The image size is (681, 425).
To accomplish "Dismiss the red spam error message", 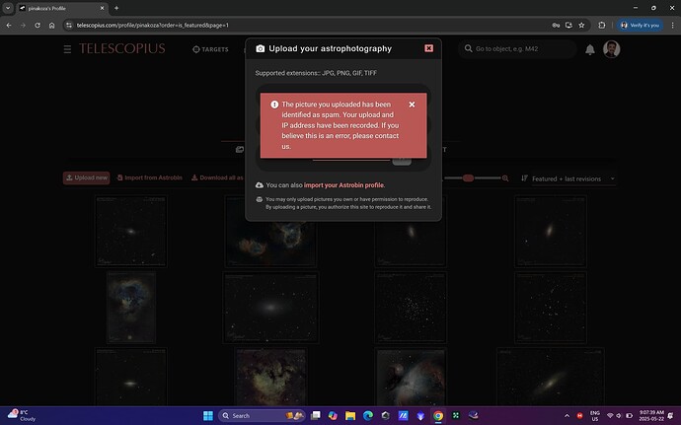I will 412,105.
